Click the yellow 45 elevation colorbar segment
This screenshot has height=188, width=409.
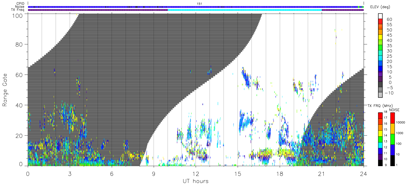click(381, 37)
